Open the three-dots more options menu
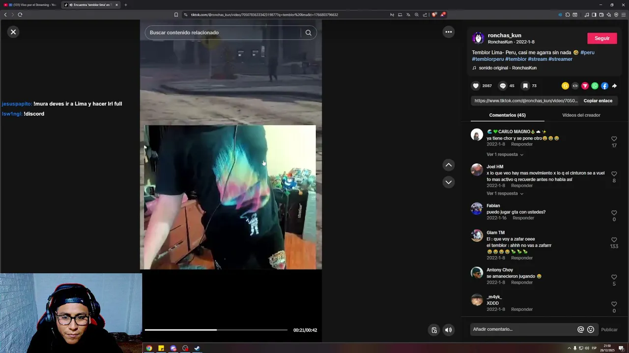 click(x=448, y=32)
